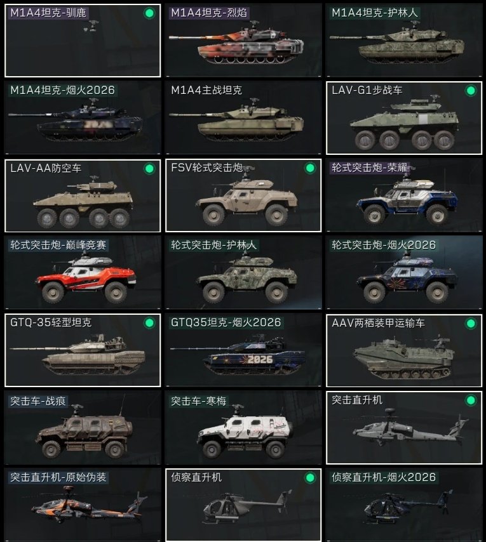Choose the M1A4坦克-护林人 camo tank
The image size is (486, 542).
coord(404,41)
